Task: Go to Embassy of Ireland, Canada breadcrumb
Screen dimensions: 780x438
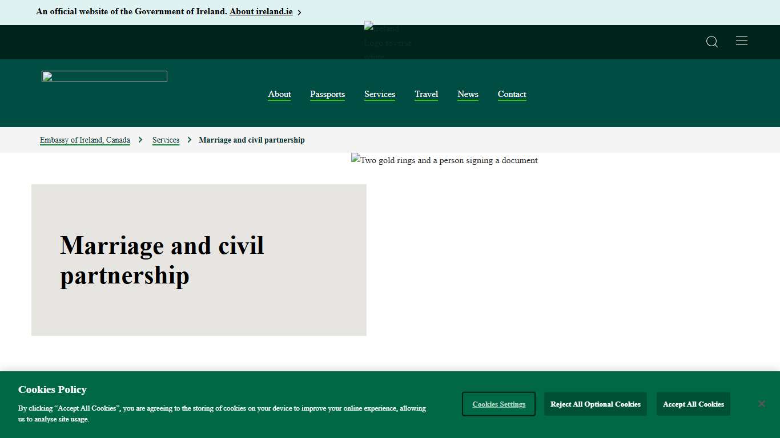Action: (x=85, y=140)
